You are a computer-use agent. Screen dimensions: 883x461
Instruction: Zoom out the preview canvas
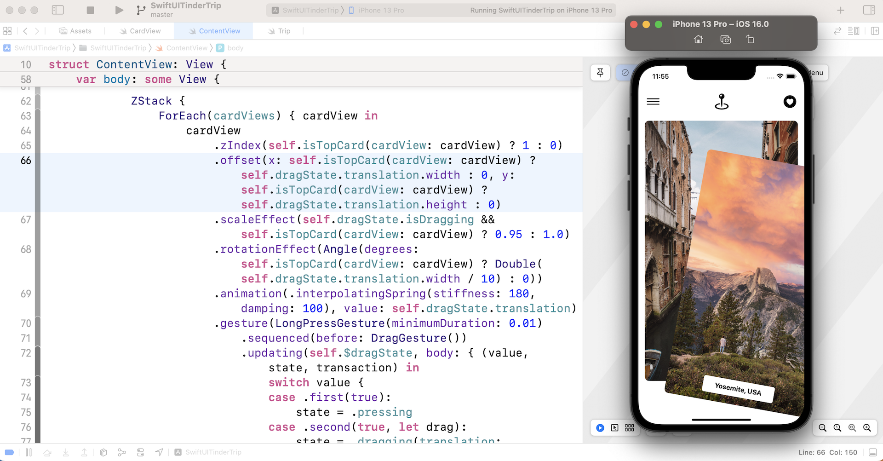click(x=822, y=428)
